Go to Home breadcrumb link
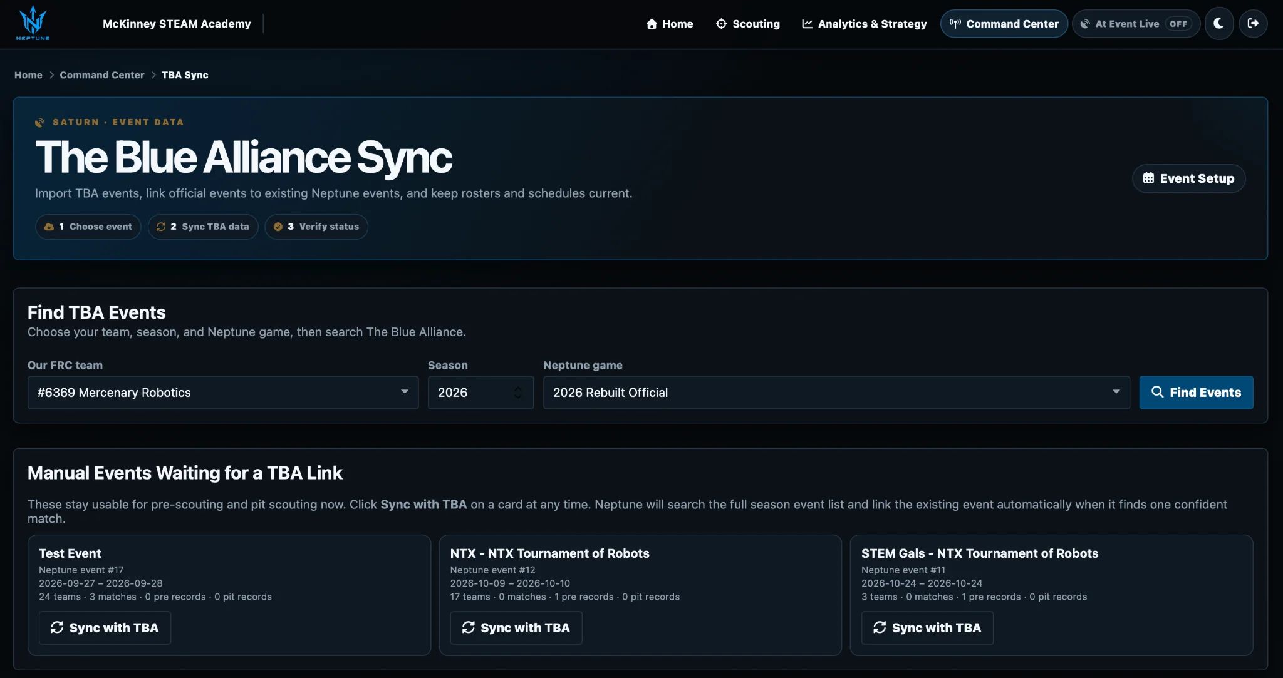Screen dimensions: 1283x678 [x=28, y=75]
